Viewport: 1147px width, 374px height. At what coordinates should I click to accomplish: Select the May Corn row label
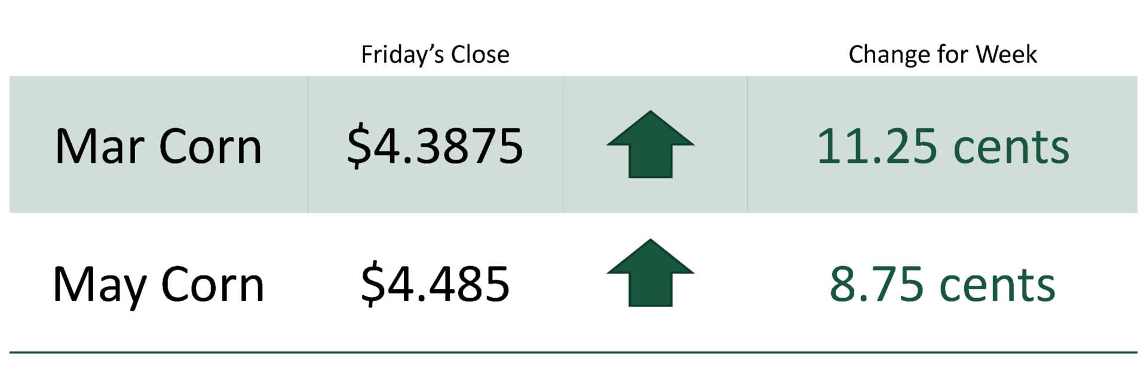coord(158,285)
